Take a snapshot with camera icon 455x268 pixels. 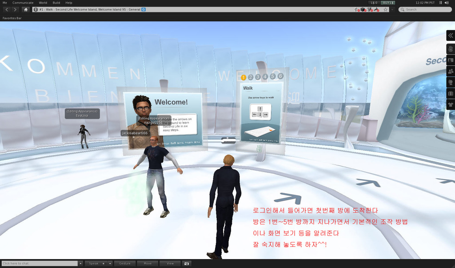pos(187,264)
